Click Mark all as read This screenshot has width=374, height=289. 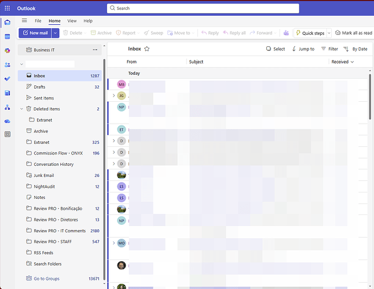tap(353, 33)
